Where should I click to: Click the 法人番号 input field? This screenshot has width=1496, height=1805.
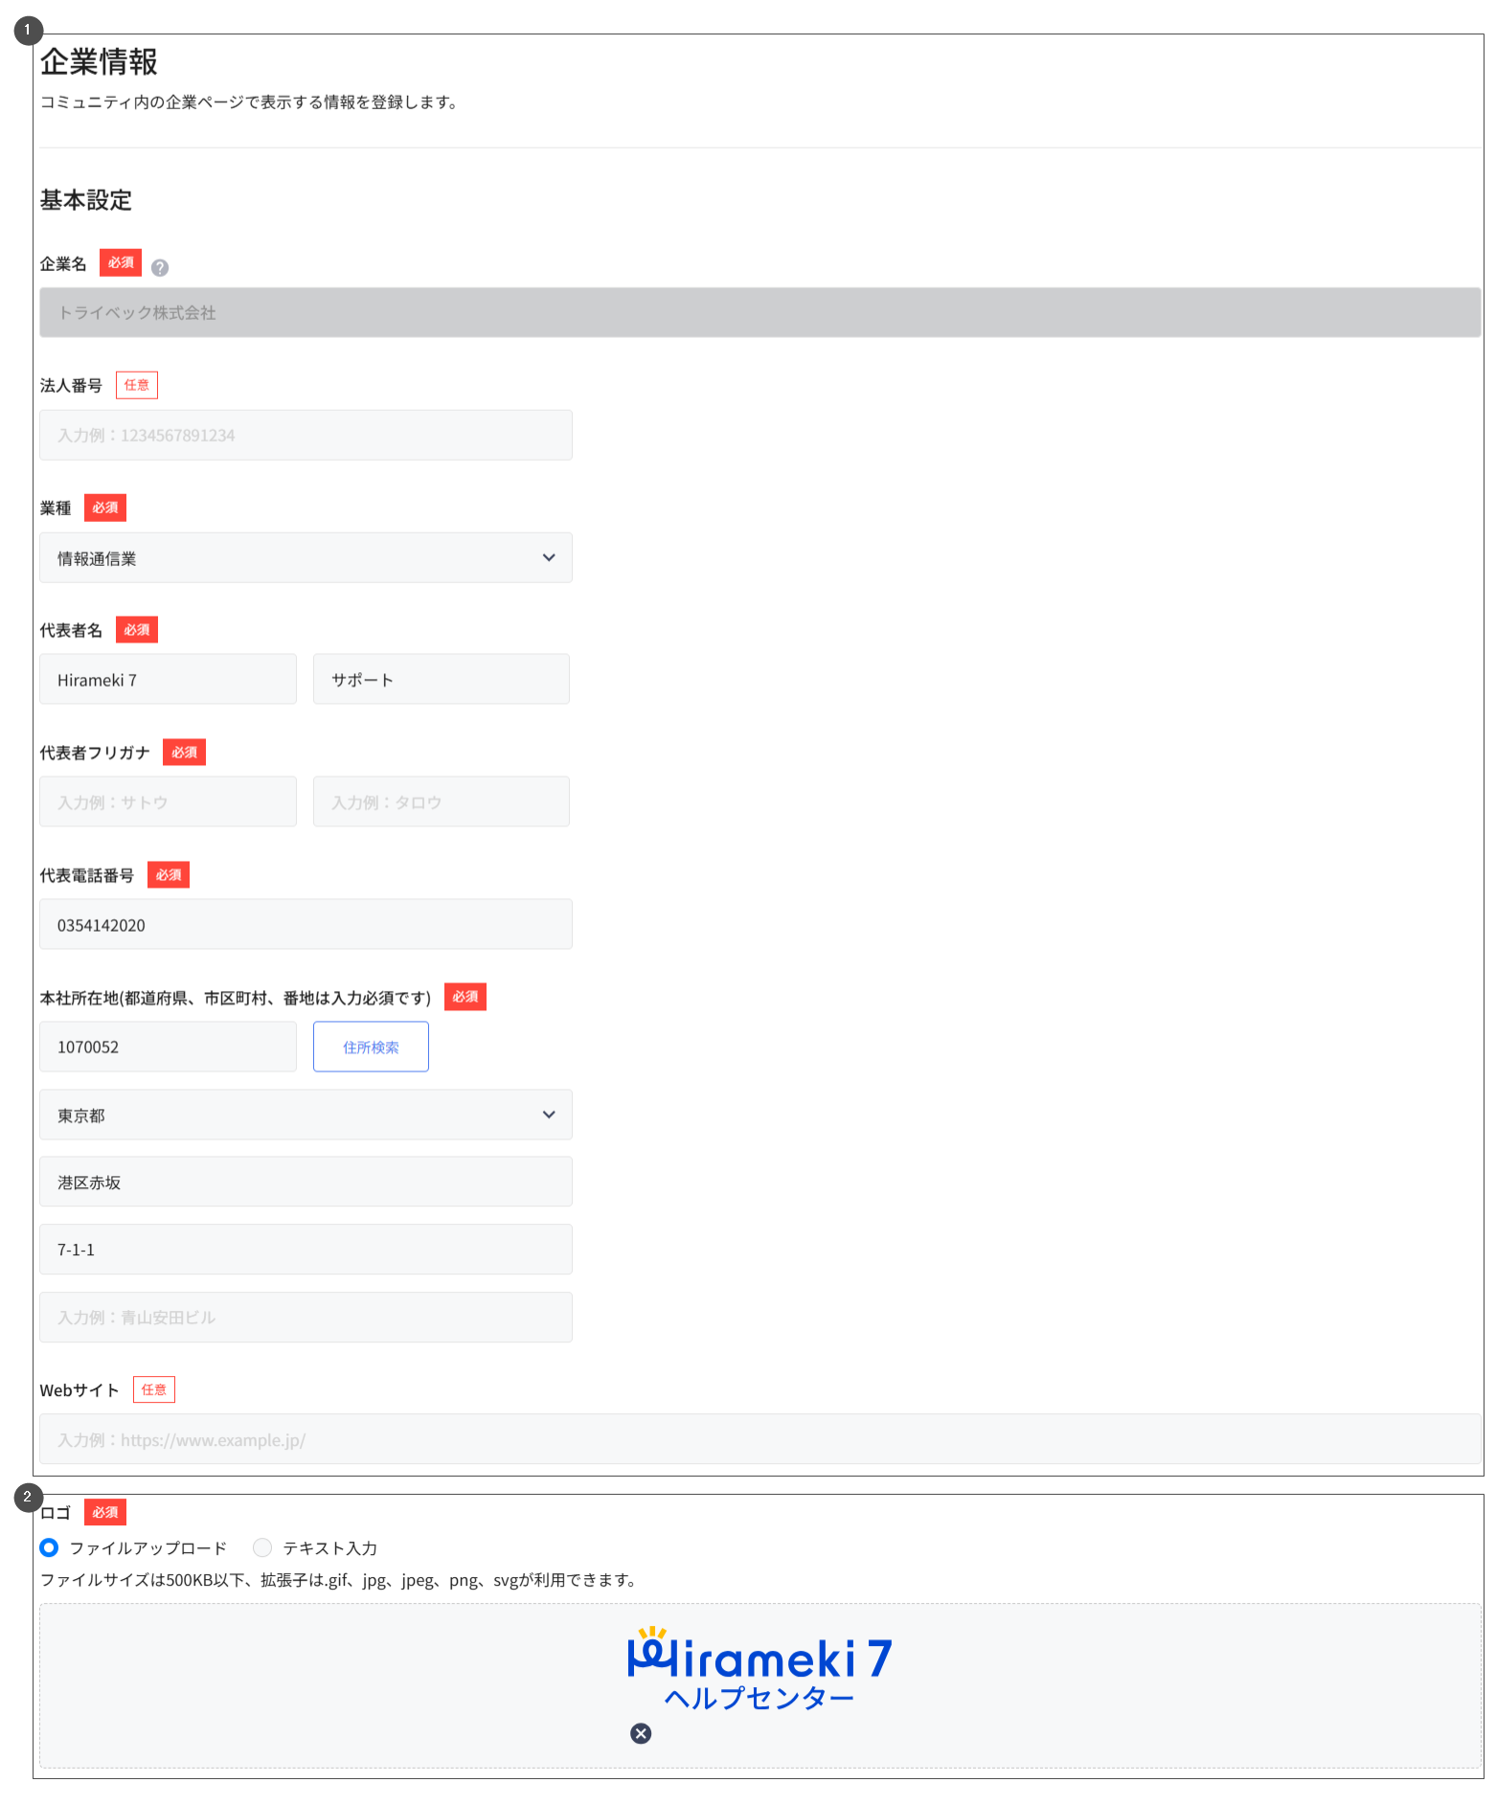point(306,435)
